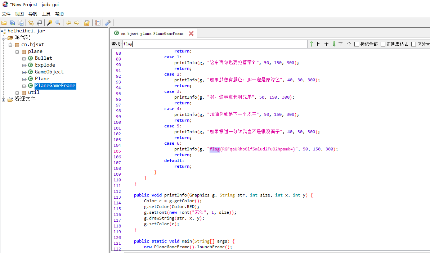Select the Explode class in the tree
430x253 pixels.
(45, 65)
